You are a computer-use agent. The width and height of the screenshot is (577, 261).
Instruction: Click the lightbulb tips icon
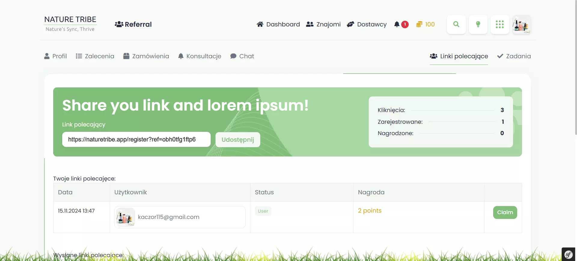(x=478, y=24)
